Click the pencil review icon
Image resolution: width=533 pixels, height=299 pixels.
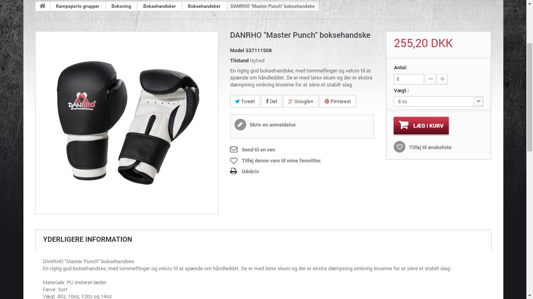(x=240, y=125)
